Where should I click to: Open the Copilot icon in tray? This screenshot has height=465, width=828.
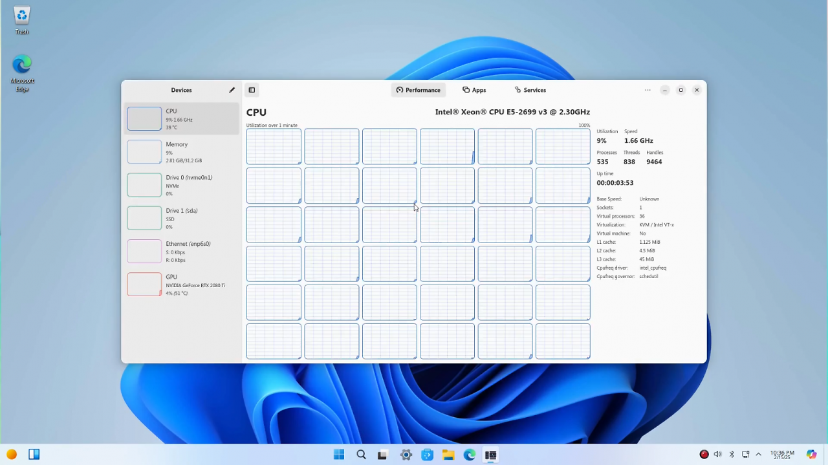pyautogui.click(x=811, y=455)
